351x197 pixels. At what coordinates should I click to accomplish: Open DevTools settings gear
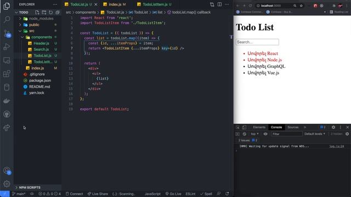click(x=333, y=128)
